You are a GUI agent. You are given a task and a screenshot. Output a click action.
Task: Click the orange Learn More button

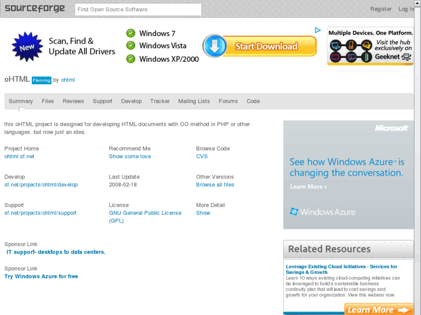(x=379, y=309)
